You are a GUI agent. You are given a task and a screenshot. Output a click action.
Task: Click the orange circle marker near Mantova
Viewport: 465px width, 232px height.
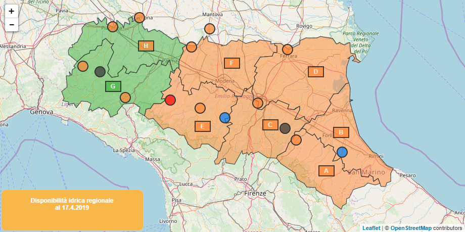210,29
